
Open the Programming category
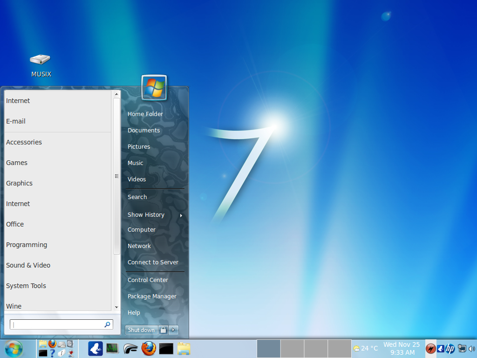tap(58, 245)
